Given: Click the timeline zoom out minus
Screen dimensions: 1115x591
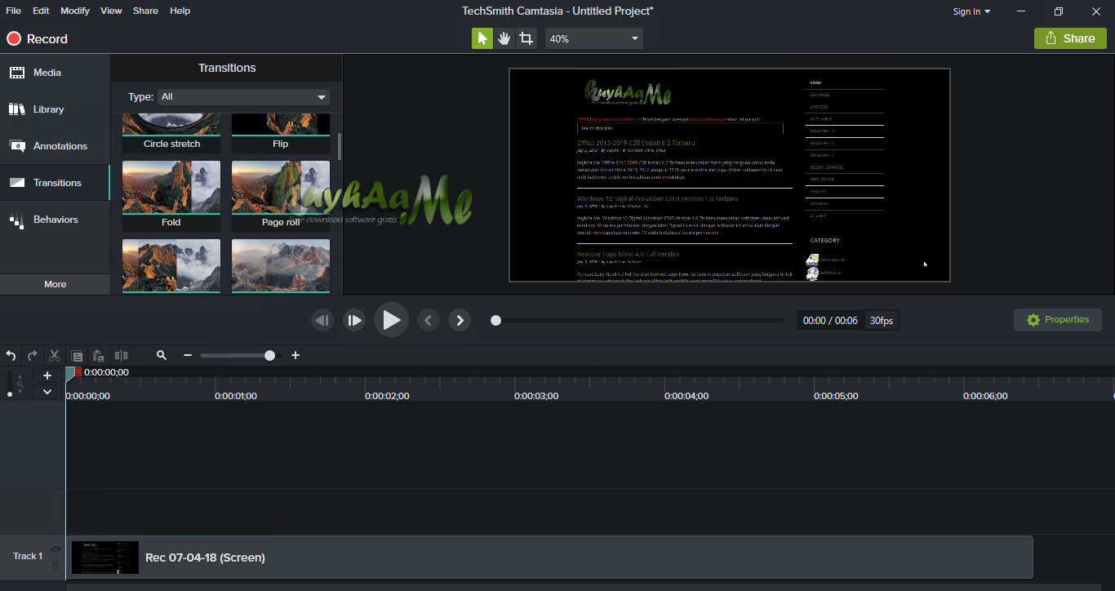Looking at the screenshot, I should (x=188, y=355).
